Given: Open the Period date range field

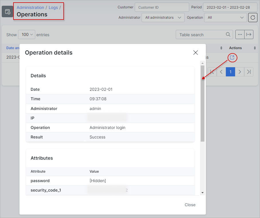Looking at the screenshot, I should [230, 7].
